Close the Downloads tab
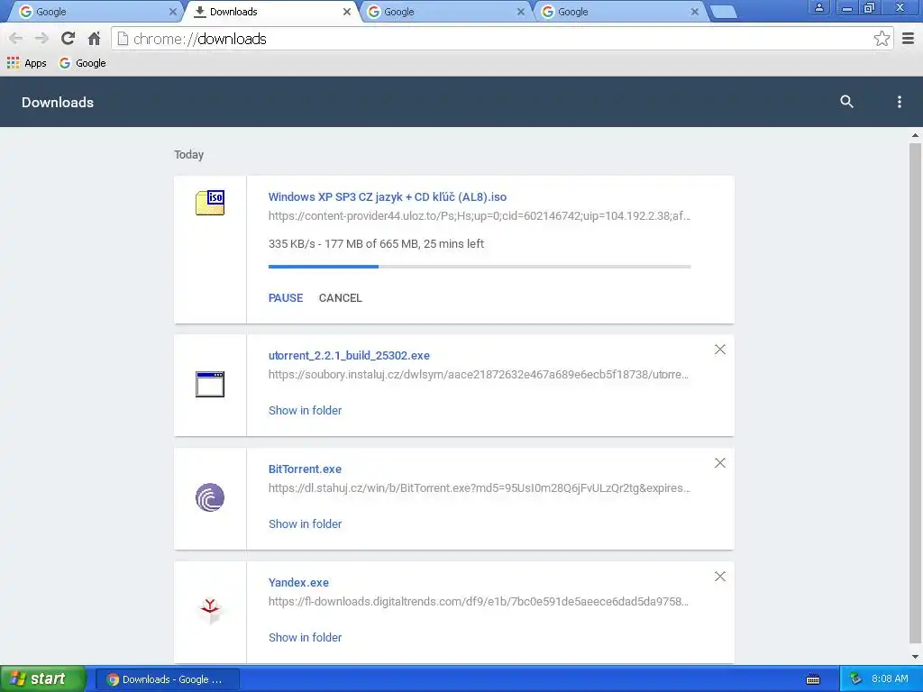The height and width of the screenshot is (692, 923). (347, 12)
